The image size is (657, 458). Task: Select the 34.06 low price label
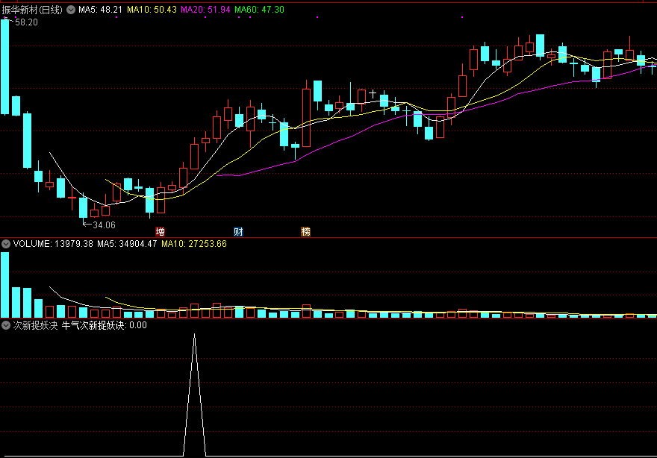[104, 225]
